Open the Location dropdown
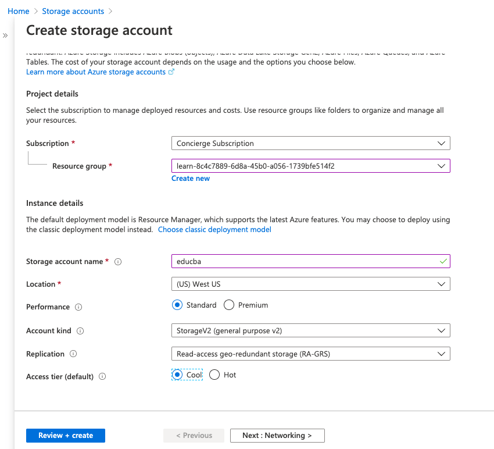 pyautogui.click(x=310, y=284)
